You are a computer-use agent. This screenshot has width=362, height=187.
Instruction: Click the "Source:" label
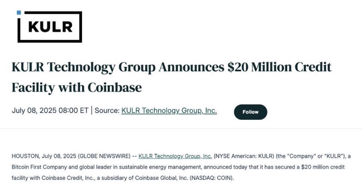[x=107, y=110]
